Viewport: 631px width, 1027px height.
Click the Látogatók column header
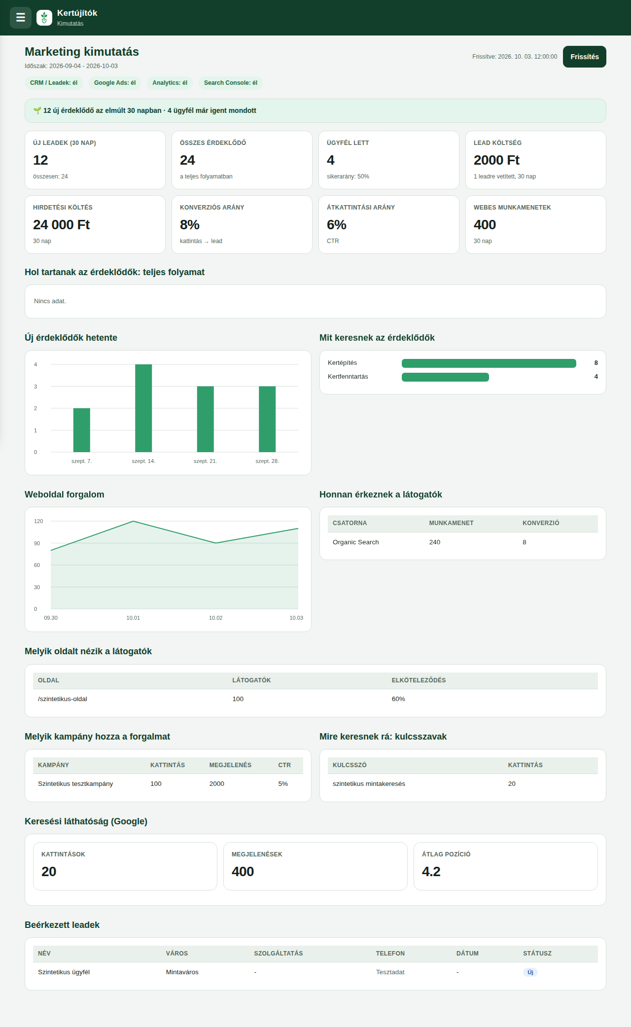click(x=251, y=680)
